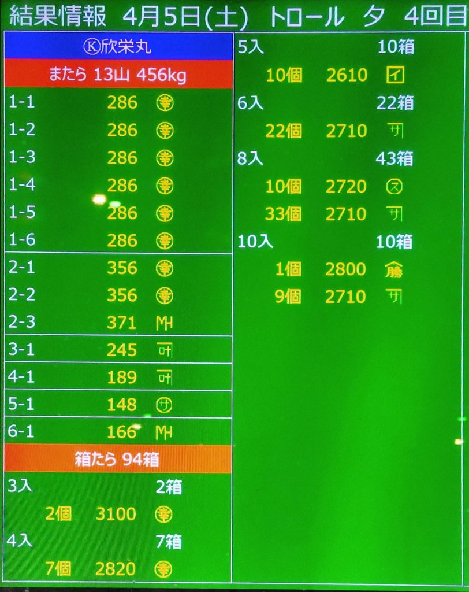Select the orange 箱たら 94箱 header
Viewport: 469px width, 592px height.
pyautogui.click(x=118, y=460)
